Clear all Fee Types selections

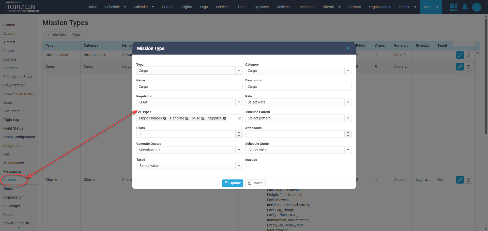[239, 118]
